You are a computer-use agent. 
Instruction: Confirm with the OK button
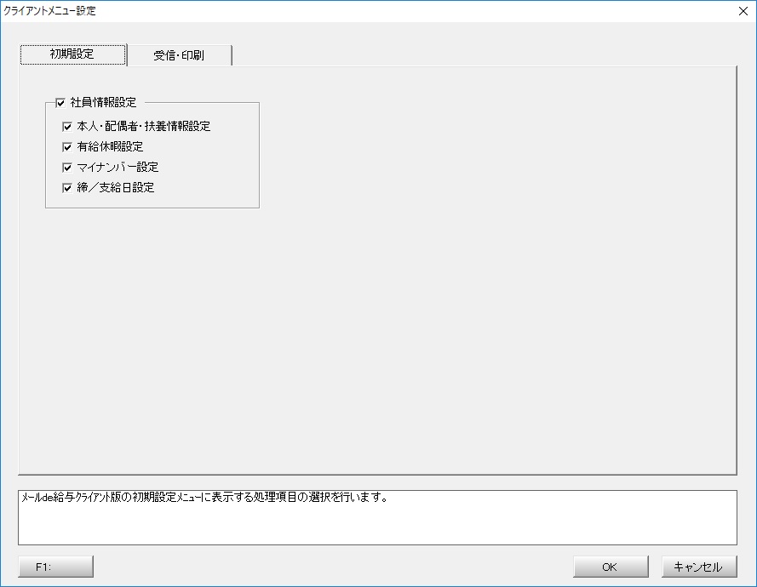(x=611, y=567)
